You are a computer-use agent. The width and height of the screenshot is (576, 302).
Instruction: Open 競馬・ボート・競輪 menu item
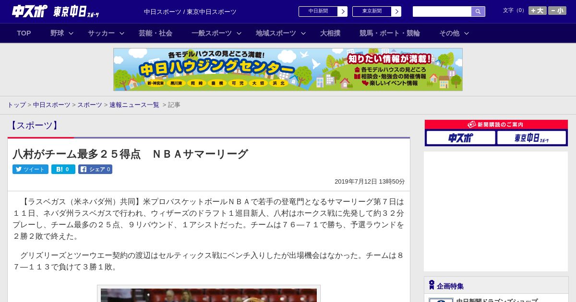[x=390, y=33]
